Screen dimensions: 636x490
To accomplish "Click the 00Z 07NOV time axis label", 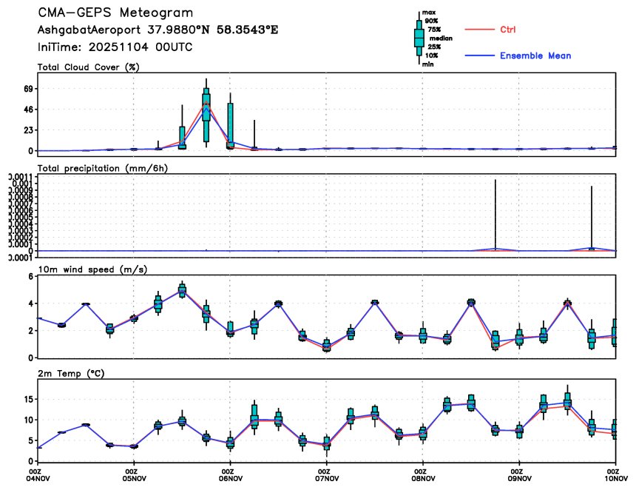I will (x=325, y=475).
